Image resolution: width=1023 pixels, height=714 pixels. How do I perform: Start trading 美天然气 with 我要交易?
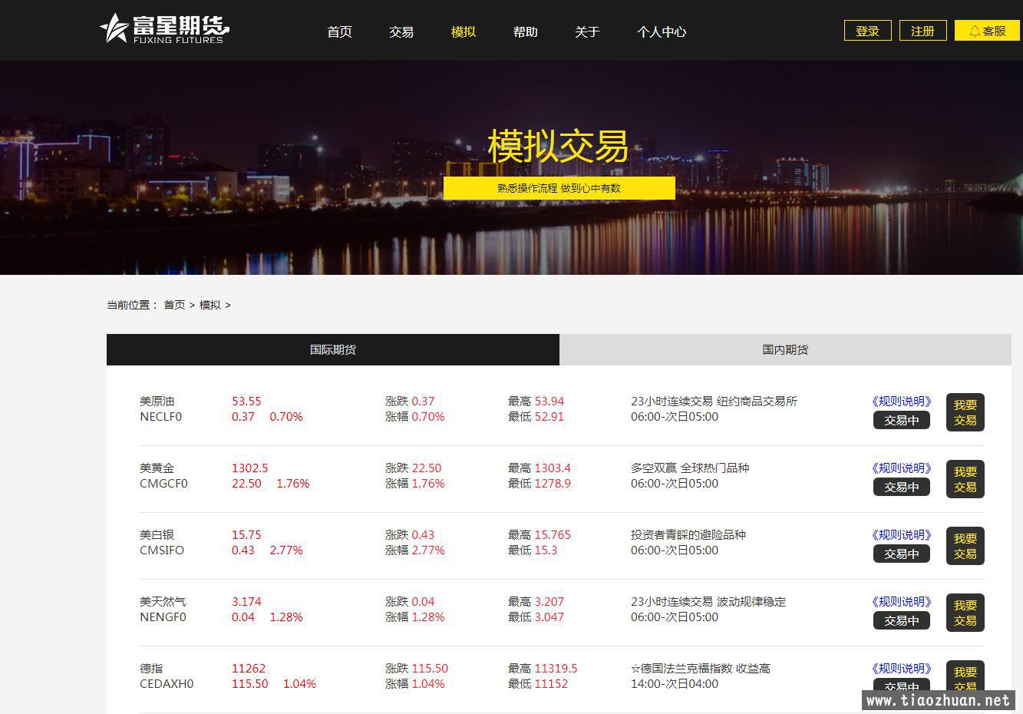tap(965, 613)
